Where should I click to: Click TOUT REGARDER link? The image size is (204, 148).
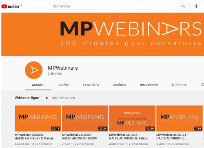tap(63, 98)
